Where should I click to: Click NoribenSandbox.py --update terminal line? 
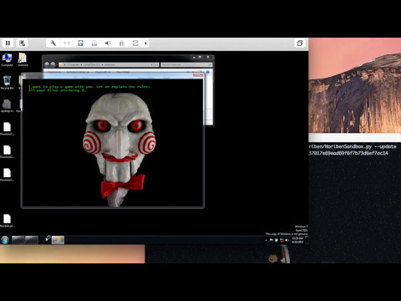point(353,146)
